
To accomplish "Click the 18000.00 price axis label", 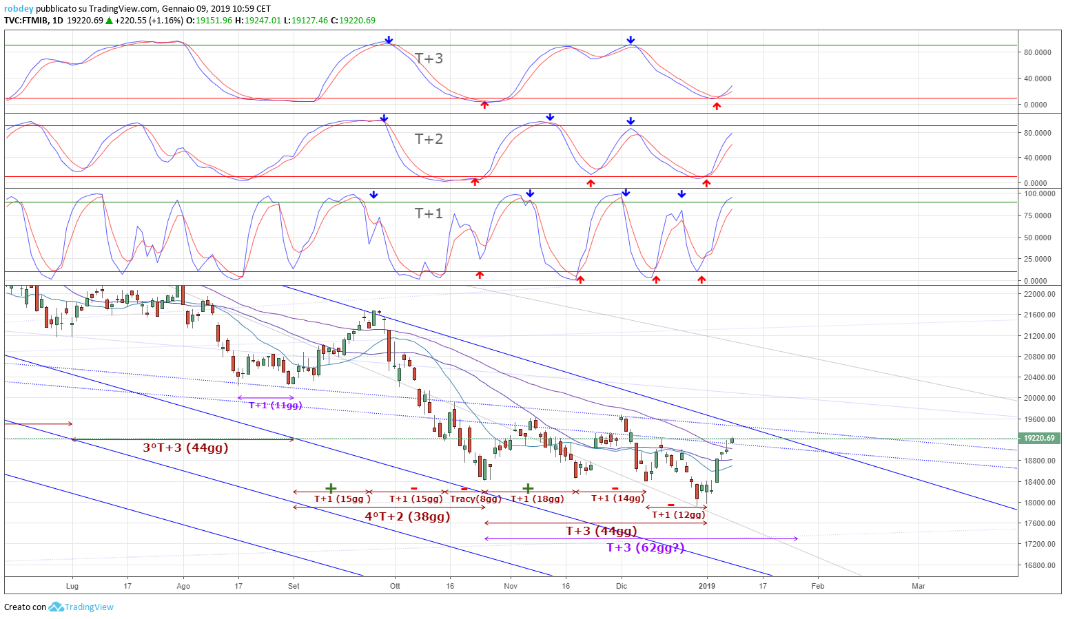I will [x=1040, y=503].
